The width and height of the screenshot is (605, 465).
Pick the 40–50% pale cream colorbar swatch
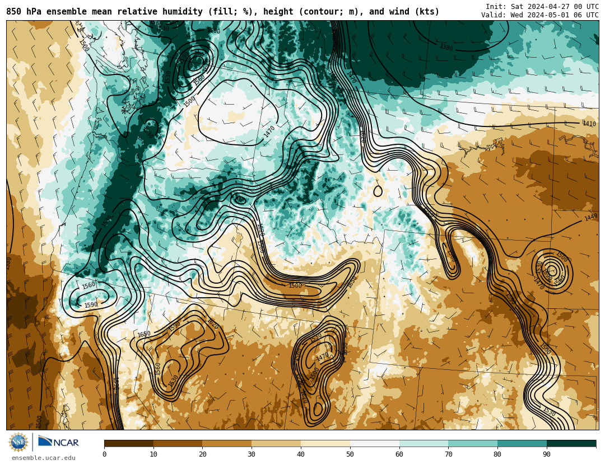pyautogui.click(x=325, y=444)
